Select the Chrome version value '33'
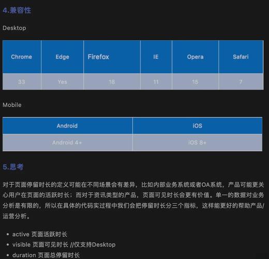Screen dimensions: 269x259 [22, 82]
